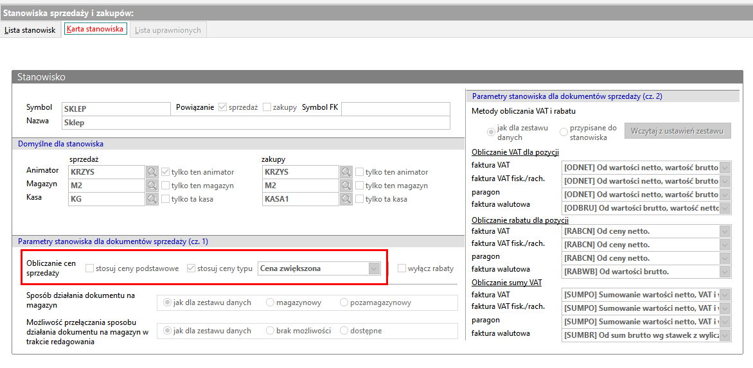Click the sprzedaż Kasa field KG

point(107,198)
